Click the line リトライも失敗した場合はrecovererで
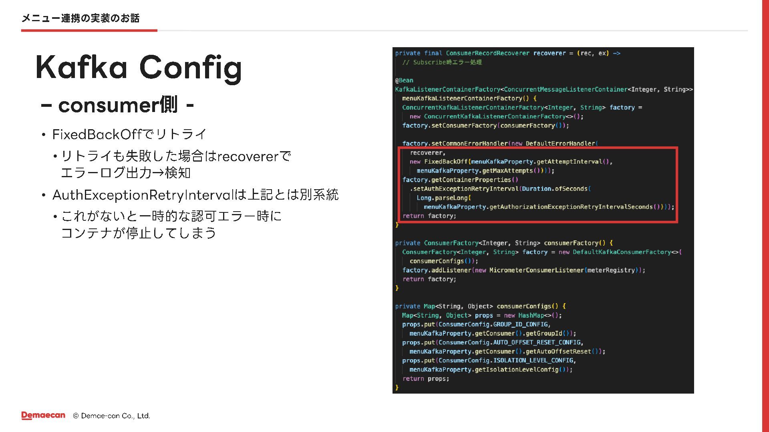 tap(176, 156)
